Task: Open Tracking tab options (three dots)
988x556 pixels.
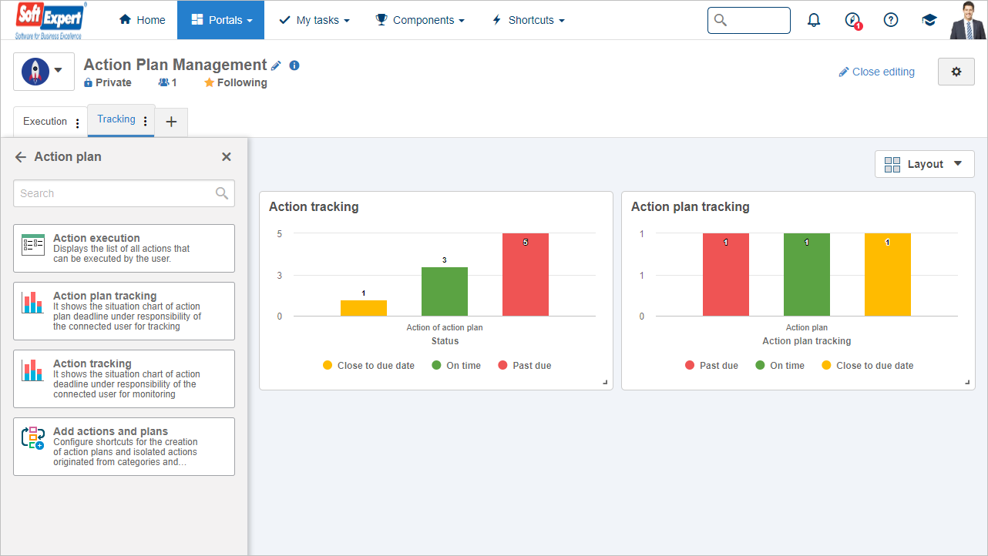Action: click(x=146, y=120)
